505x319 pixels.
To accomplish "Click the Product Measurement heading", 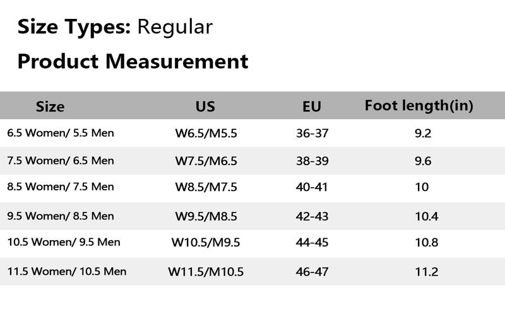I will tap(133, 62).
